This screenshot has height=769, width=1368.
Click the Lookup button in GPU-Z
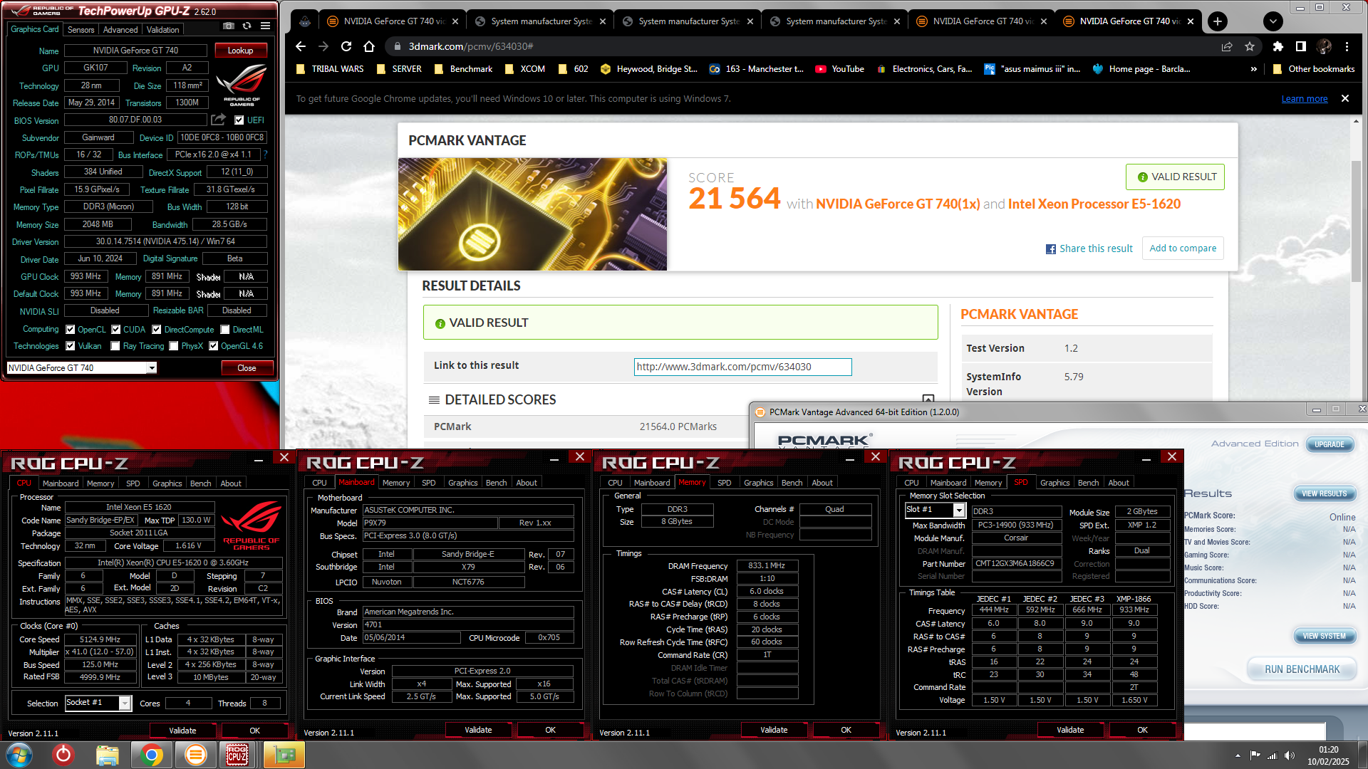(240, 51)
